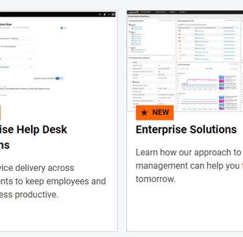The image size is (243, 237).
Task: Click the star icon in NEW badge
Action: 144,113
